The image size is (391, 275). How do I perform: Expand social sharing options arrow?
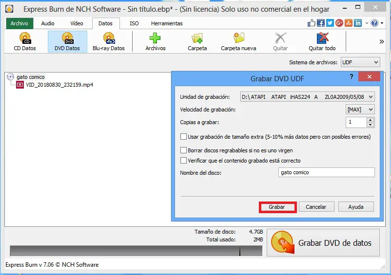[x=367, y=23]
